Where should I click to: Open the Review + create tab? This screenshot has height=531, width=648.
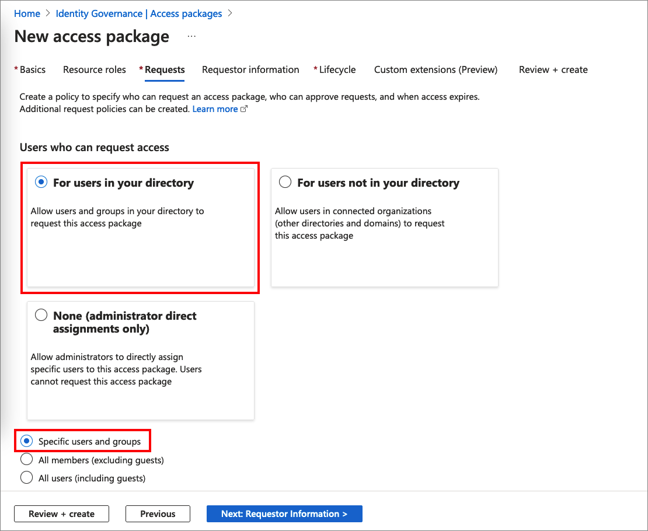553,69
